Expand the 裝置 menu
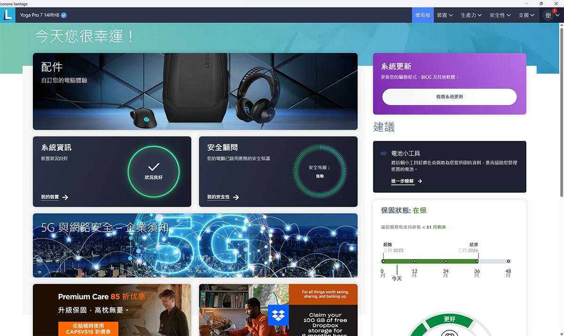Image resolution: width=564 pixels, height=336 pixels. [x=445, y=15]
